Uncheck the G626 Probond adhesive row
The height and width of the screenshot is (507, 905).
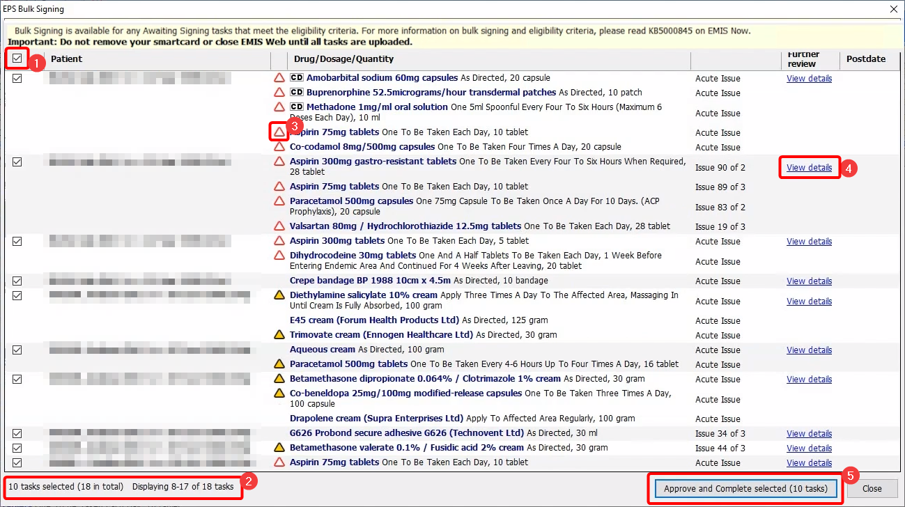(x=17, y=433)
